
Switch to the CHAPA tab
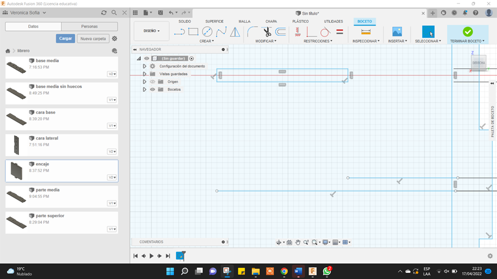[271, 21]
